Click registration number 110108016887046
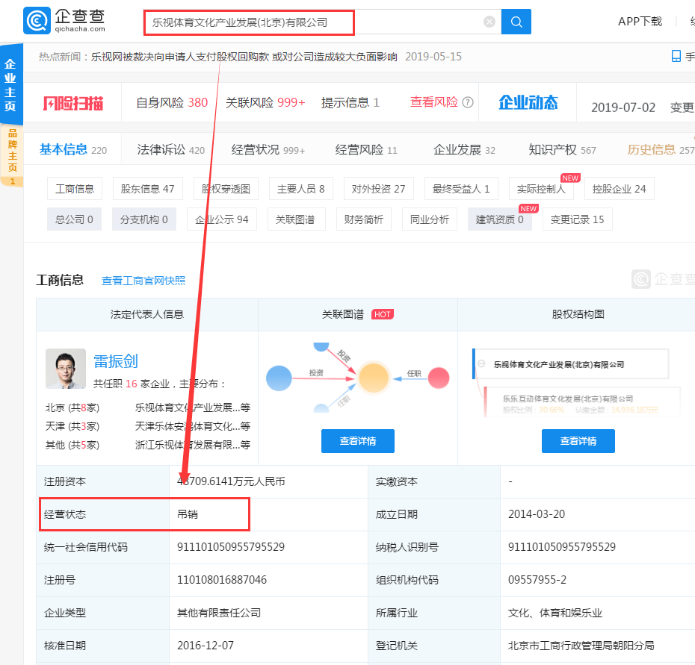This screenshot has width=695, height=665. coord(222,580)
